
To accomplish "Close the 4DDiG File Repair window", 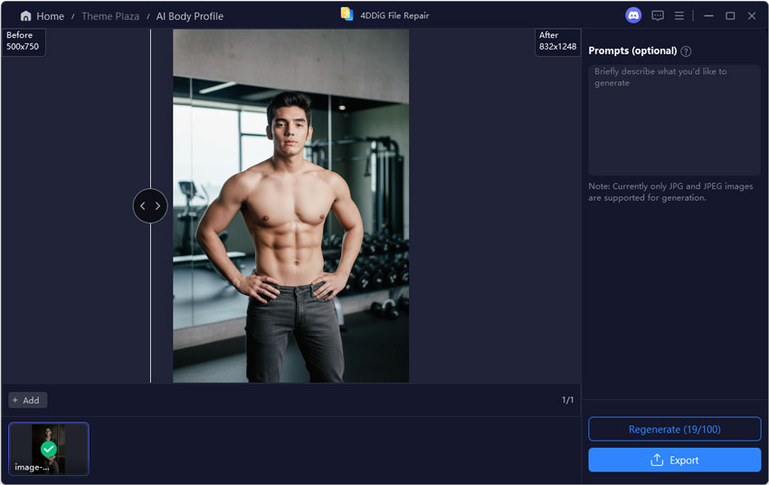I will click(x=752, y=15).
